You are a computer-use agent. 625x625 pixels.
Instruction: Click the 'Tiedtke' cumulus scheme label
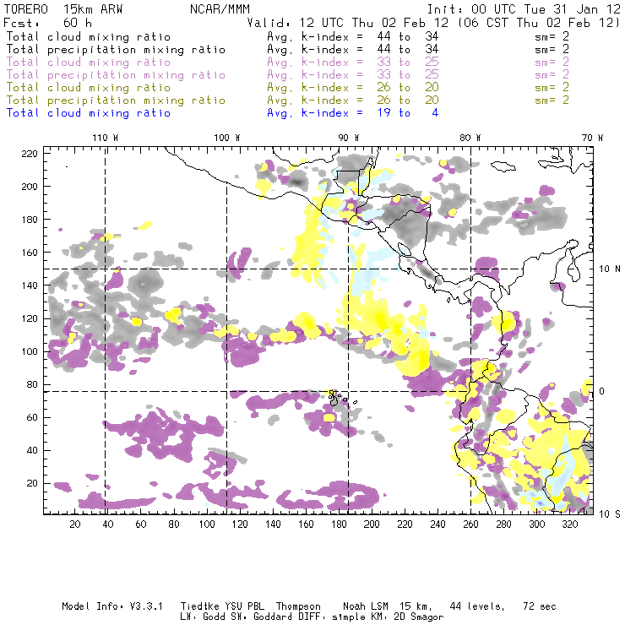(200, 606)
